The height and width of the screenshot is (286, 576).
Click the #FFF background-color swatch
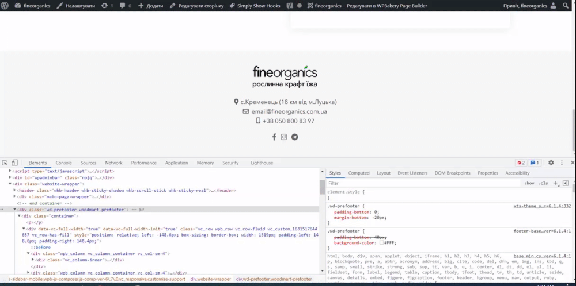(382, 243)
